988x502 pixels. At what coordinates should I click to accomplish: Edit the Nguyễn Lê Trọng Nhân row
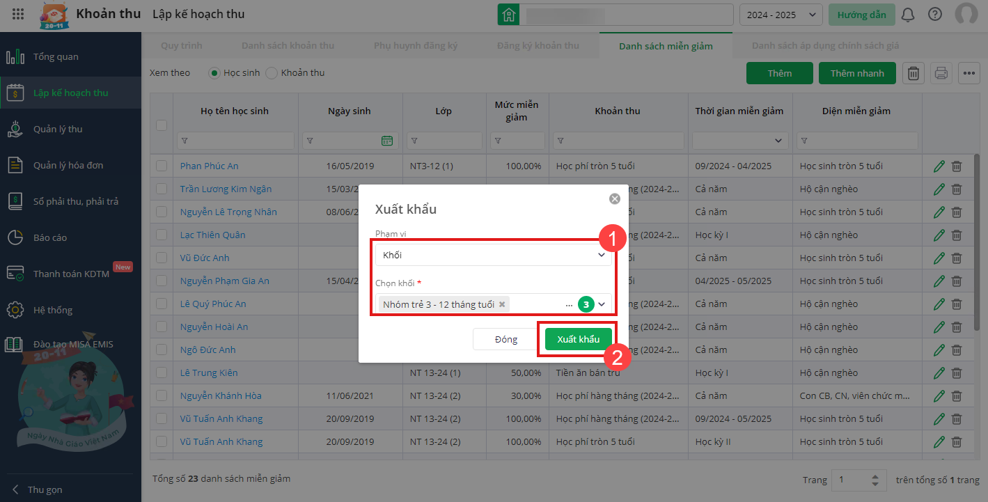(x=939, y=212)
